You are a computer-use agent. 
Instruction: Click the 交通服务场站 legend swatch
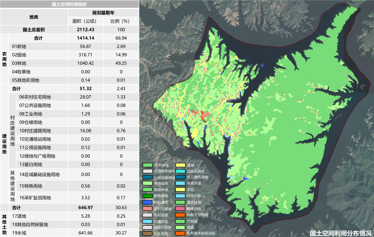[147, 171]
